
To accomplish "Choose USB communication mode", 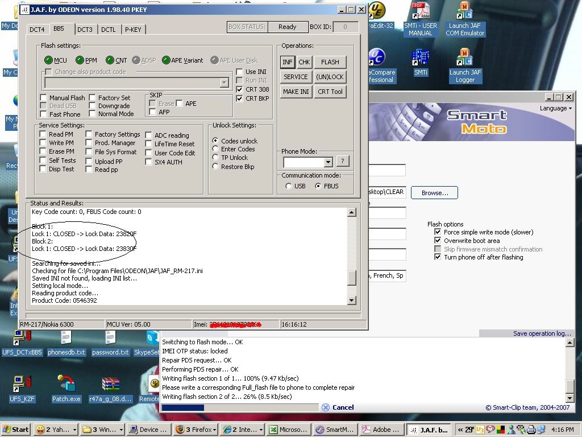I will pyautogui.click(x=288, y=186).
